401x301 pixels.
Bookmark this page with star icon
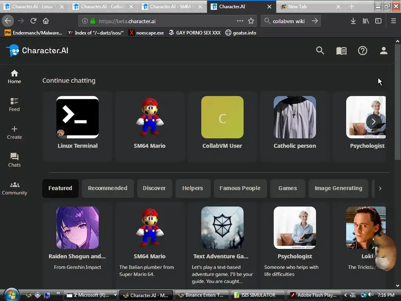251,21
